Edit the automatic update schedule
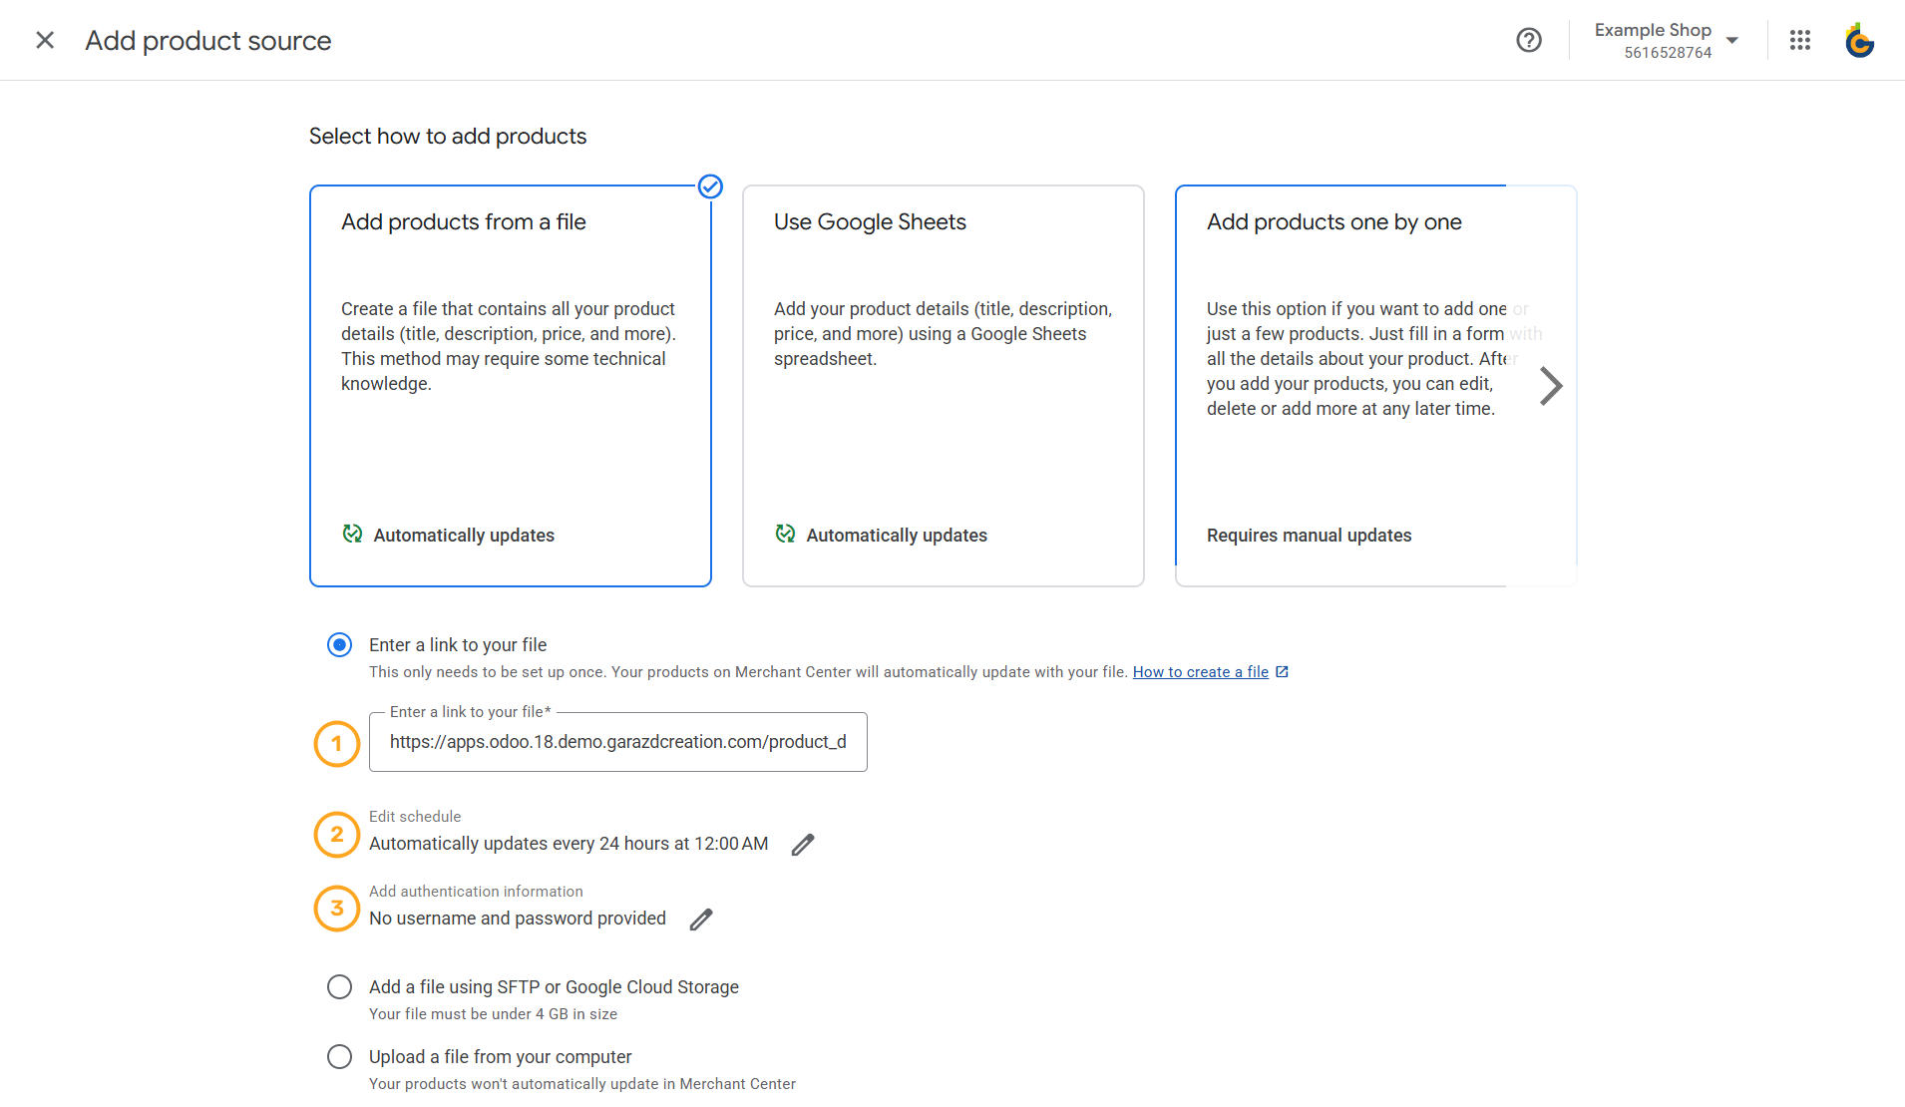 click(x=803, y=844)
